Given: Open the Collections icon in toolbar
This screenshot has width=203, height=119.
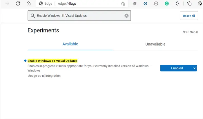Looking at the screenshot, I should [x=189, y=3].
